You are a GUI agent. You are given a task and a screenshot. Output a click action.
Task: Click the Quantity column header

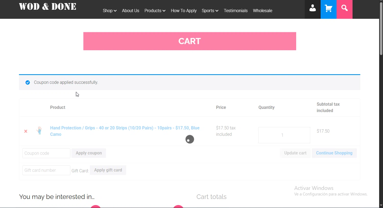tap(266, 107)
